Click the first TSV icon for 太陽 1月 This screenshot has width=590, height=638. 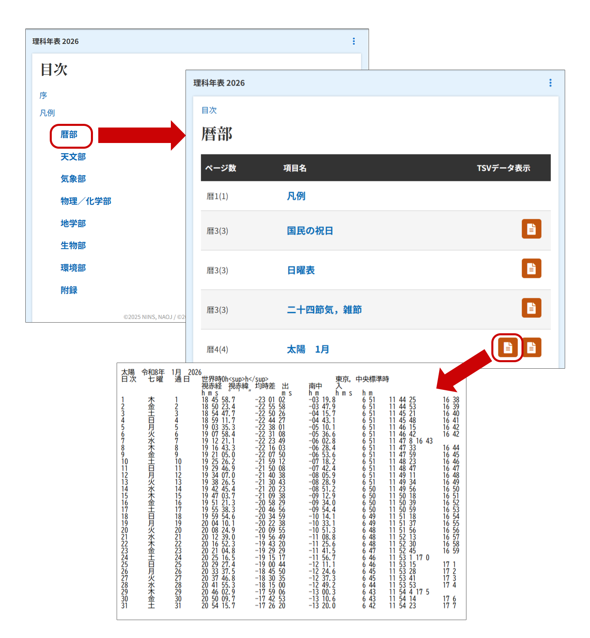point(508,348)
